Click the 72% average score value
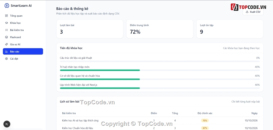273x130 pixels. coord(135,32)
